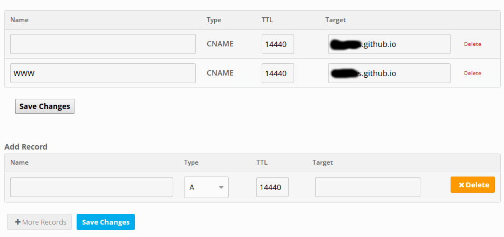
Task: Add more rows with More Records button
Action: click(39, 222)
